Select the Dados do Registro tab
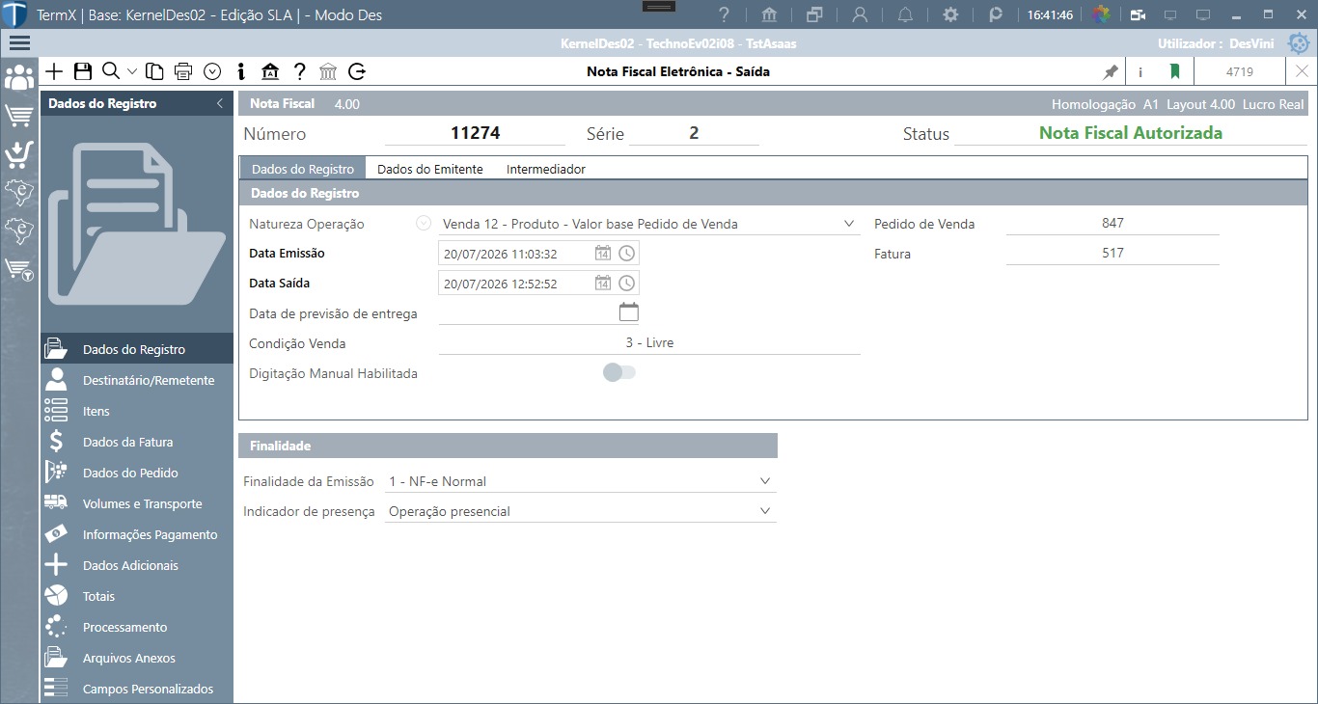The width and height of the screenshot is (1318, 704). click(x=303, y=169)
